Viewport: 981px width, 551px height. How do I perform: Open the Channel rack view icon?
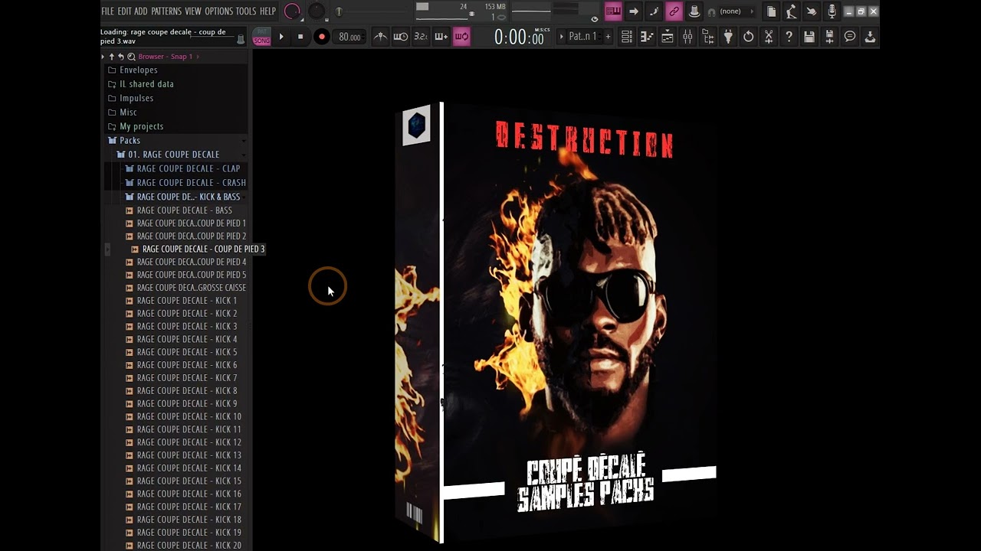click(668, 37)
